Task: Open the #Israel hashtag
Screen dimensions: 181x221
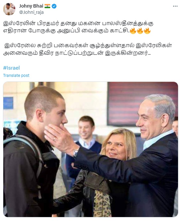Action: coord(12,68)
